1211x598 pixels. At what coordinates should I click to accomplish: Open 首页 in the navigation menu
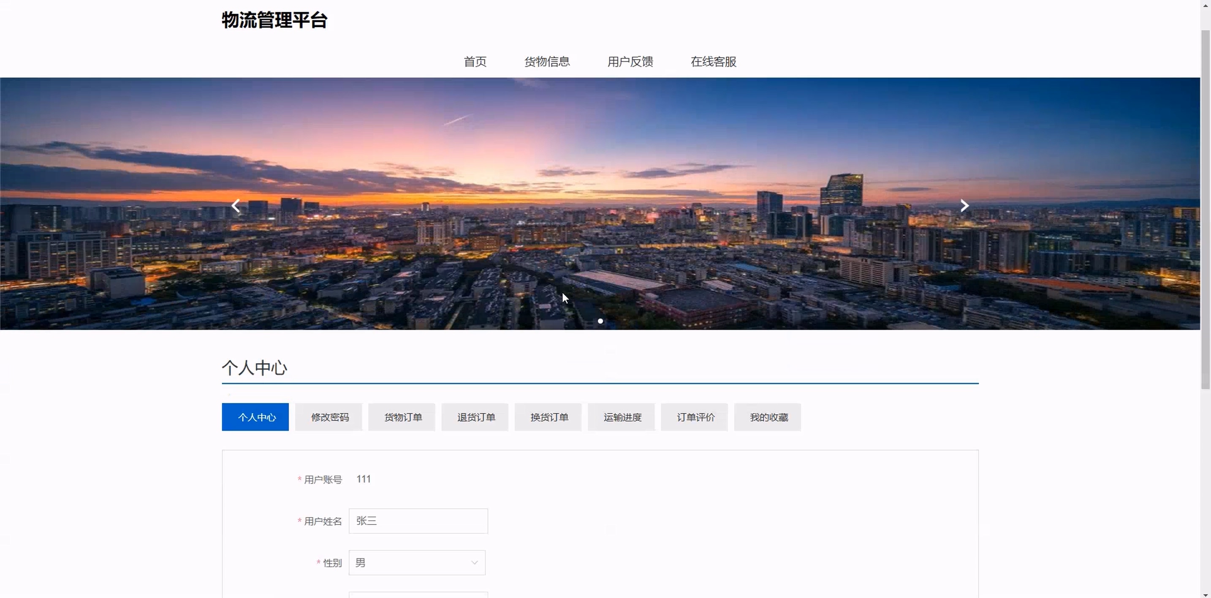tap(475, 62)
